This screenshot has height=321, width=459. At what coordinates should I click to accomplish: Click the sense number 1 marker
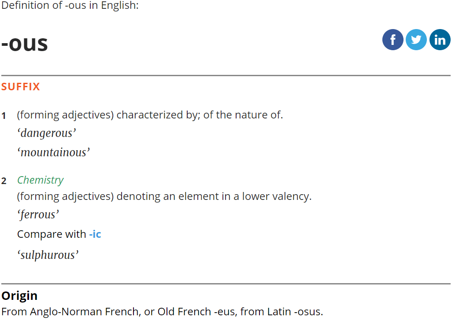pos(4,116)
